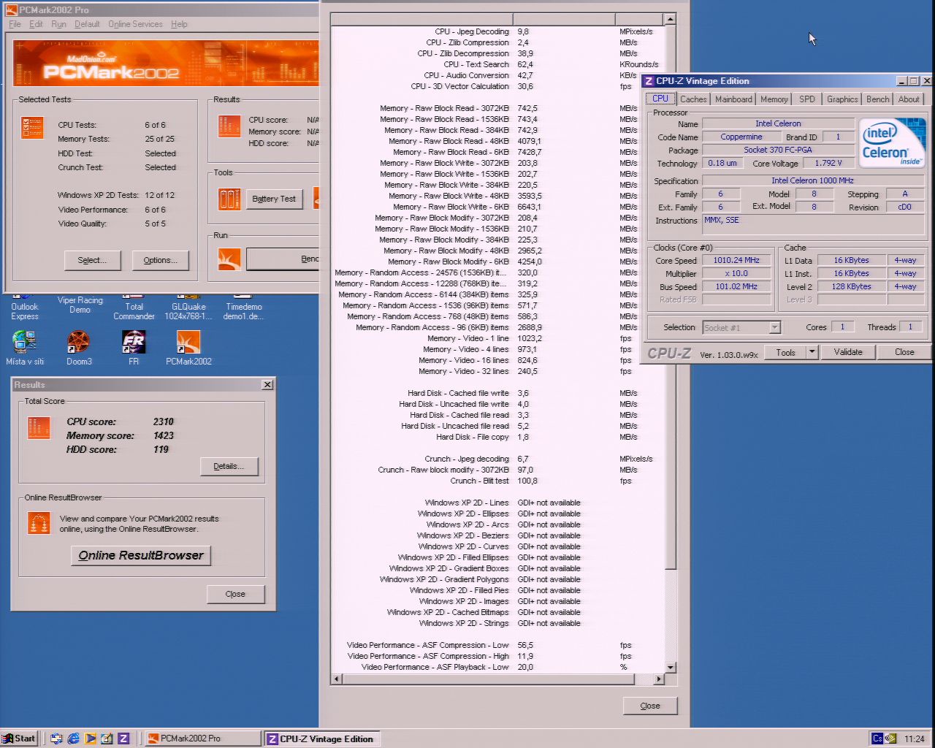Click the details list scroll down arrow
Viewport: 935px width, 748px height.
(670, 667)
